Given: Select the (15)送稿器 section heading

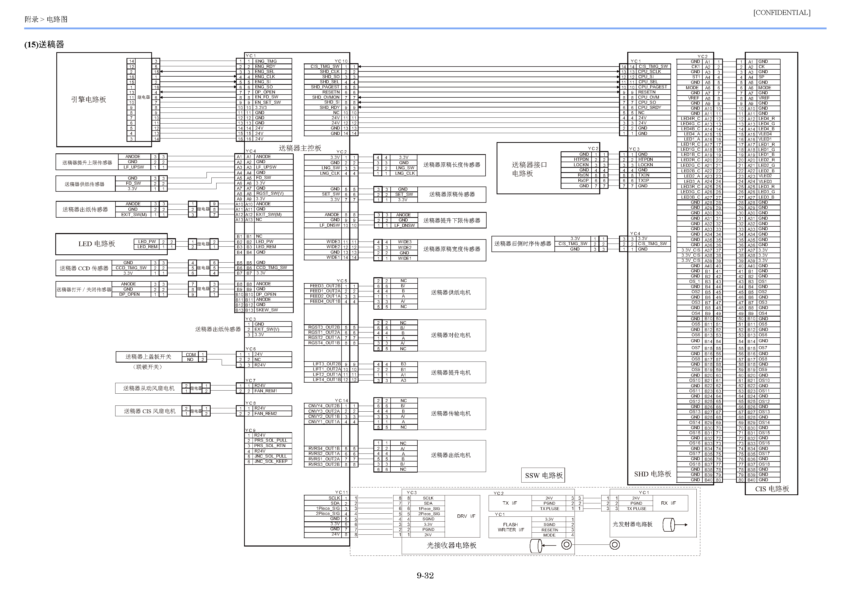Looking at the screenshot, I should click(x=44, y=44).
